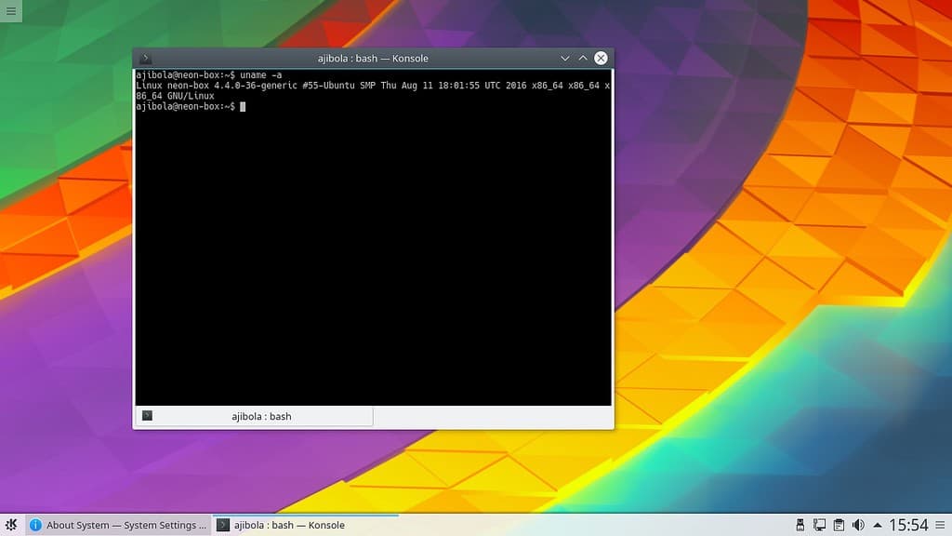
Task: Click the network connections tray icon
Action: click(x=820, y=525)
